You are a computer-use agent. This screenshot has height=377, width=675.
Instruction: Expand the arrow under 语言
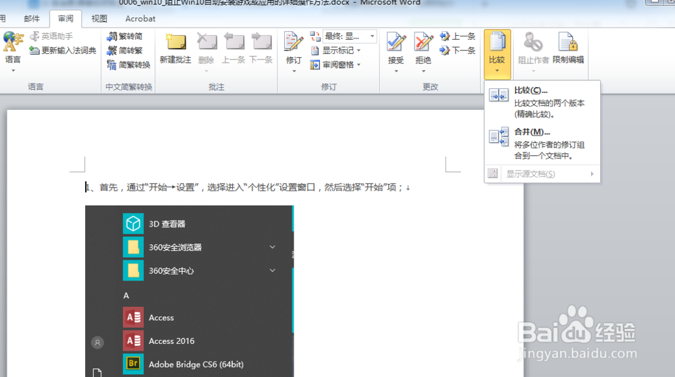[13, 71]
